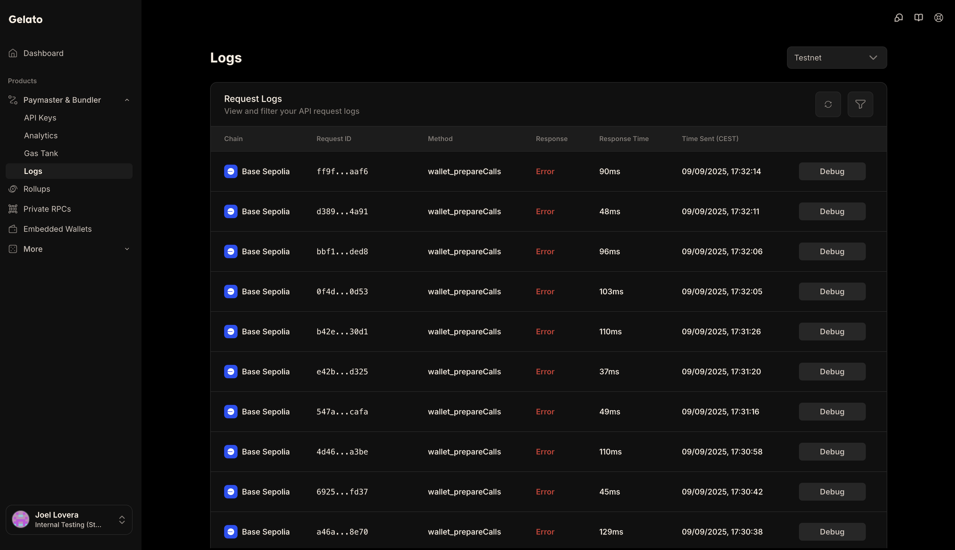
Task: Click wallet_prepareCalls in row e42b...d325
Action: click(x=464, y=372)
